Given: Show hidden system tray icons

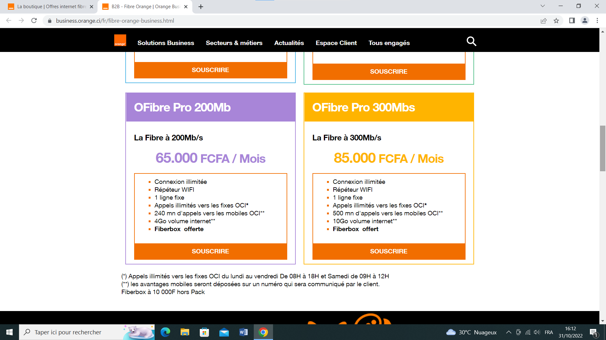Looking at the screenshot, I should tap(508, 332).
